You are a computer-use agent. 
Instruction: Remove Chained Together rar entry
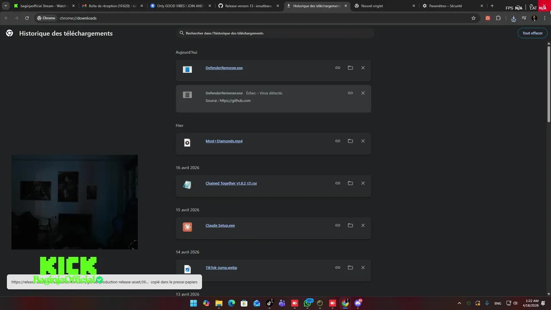pyautogui.click(x=363, y=183)
